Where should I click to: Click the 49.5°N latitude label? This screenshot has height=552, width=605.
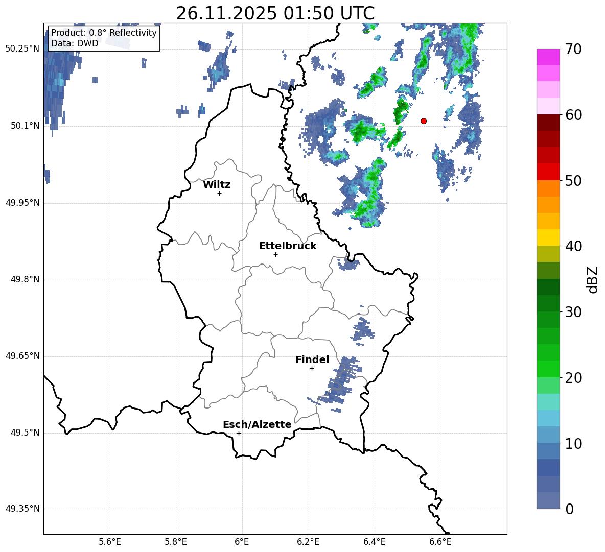25,433
